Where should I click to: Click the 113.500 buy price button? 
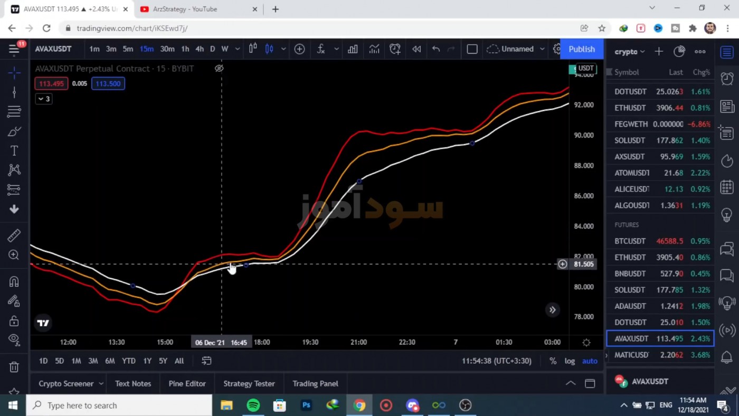[108, 83]
